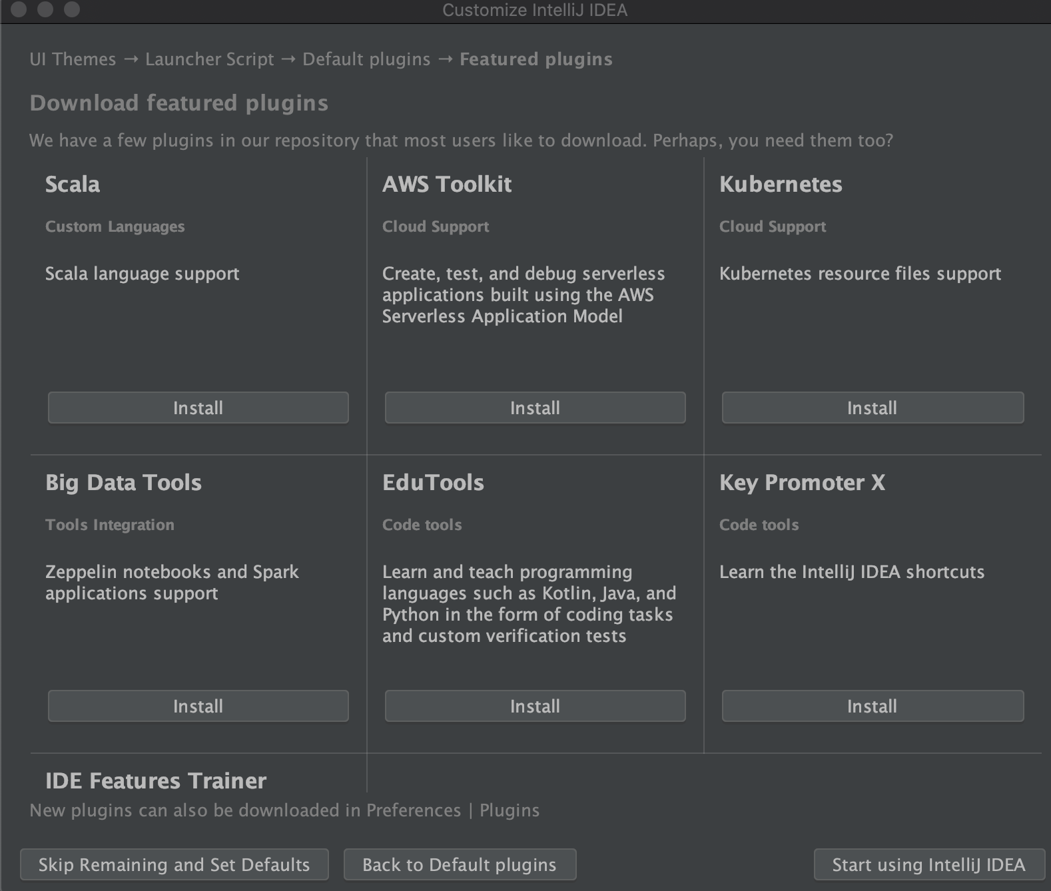
Task: Click Cloud Support label under AWS Toolkit
Action: [436, 226]
